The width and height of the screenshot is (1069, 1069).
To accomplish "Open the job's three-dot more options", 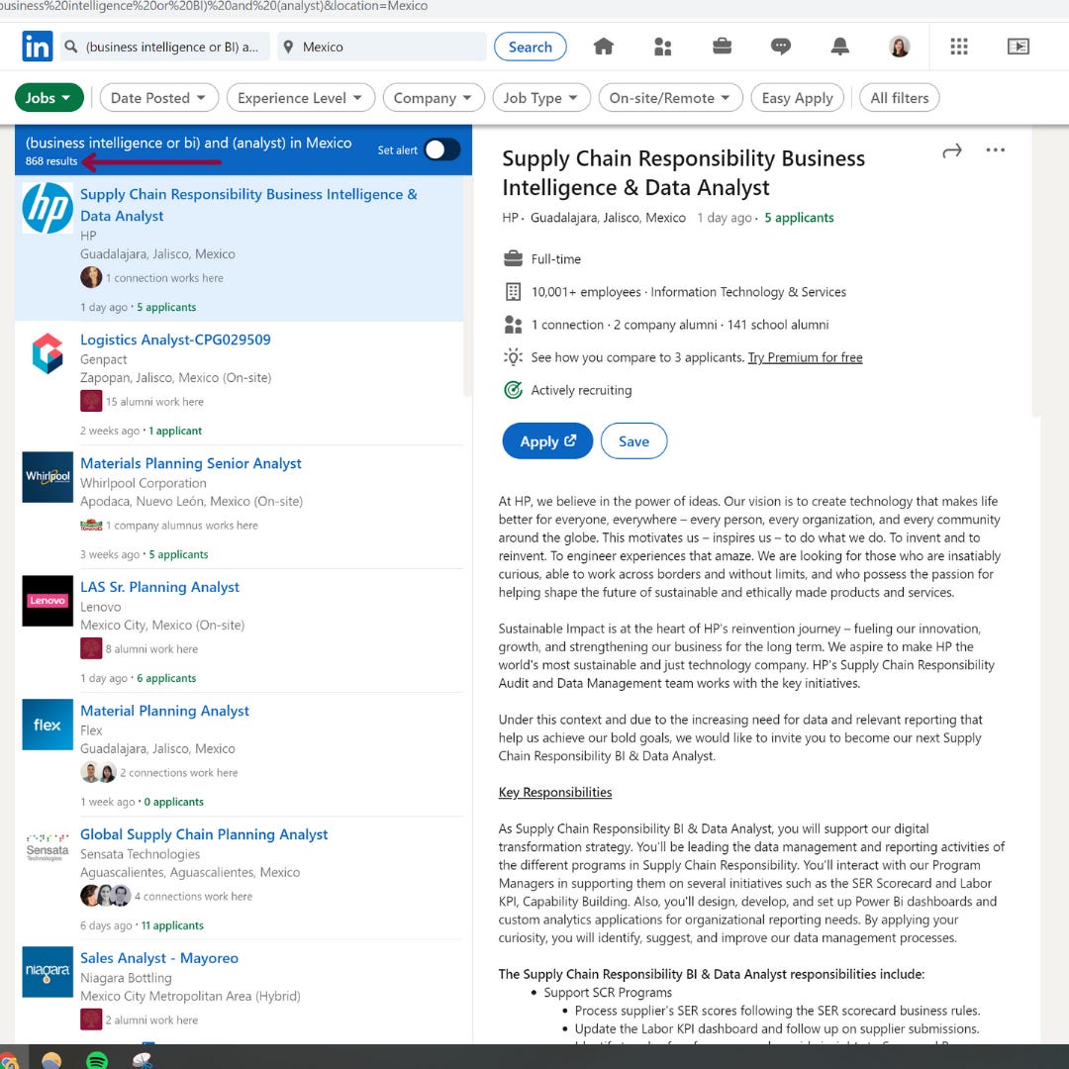I will coord(995,150).
